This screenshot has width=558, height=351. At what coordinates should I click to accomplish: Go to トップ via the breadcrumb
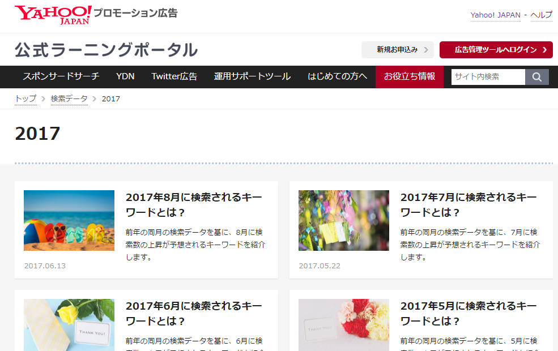[x=25, y=99]
